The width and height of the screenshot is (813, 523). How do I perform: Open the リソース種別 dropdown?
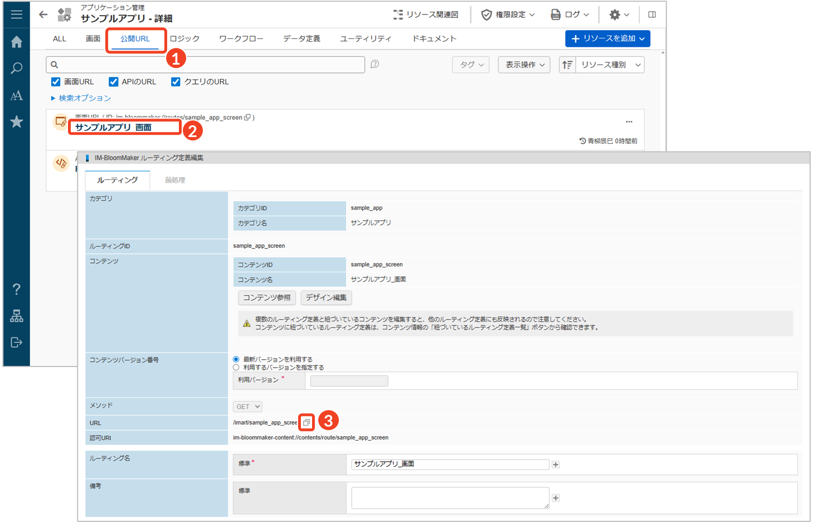[610, 65]
